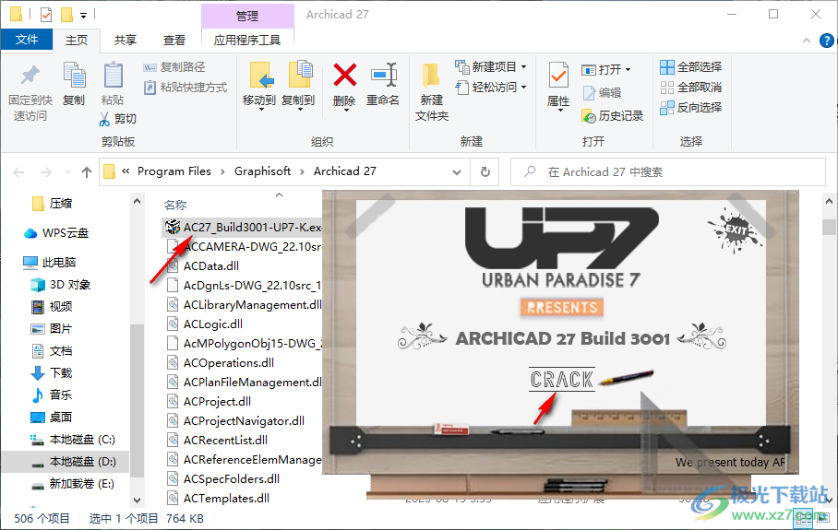Click Cut (剪切) scissors icon
This screenshot has width=838, height=530.
(x=103, y=119)
